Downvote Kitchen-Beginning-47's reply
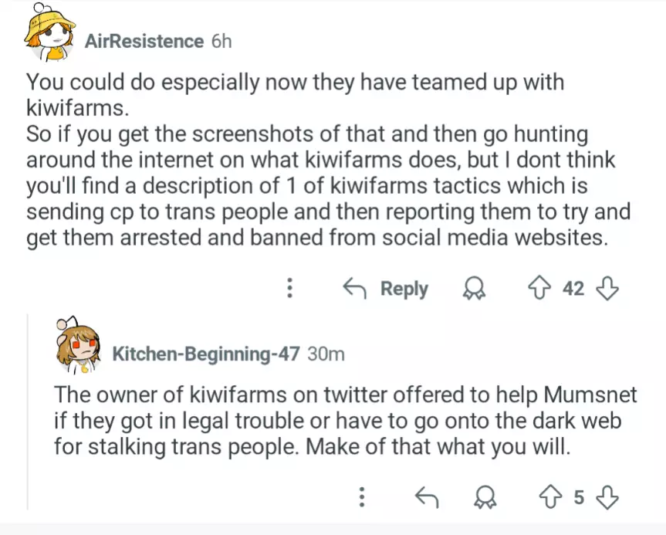Image resolution: width=666 pixels, height=535 pixels. (x=609, y=496)
